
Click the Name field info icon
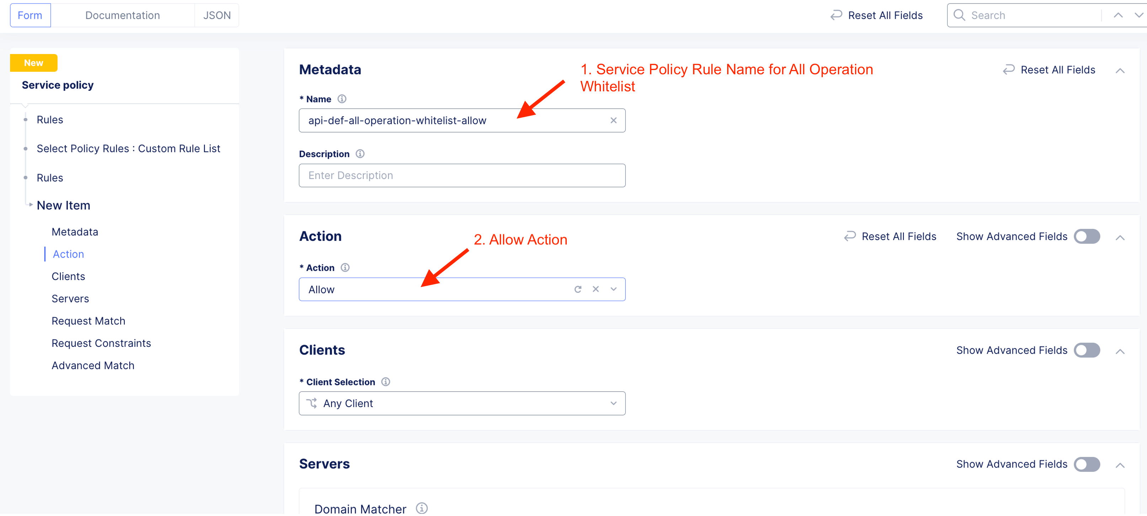[x=342, y=99]
